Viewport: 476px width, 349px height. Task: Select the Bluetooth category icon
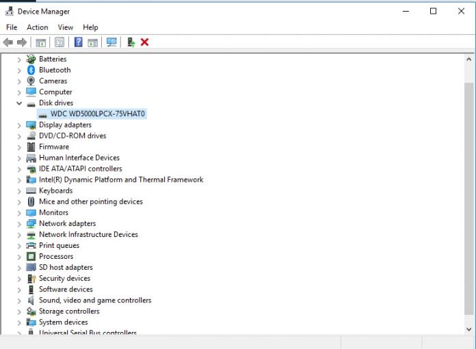pos(31,70)
